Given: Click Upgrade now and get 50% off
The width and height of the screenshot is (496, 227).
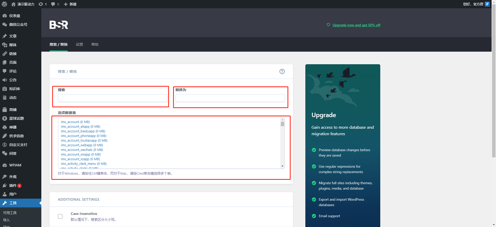Looking at the screenshot, I should (356, 25).
